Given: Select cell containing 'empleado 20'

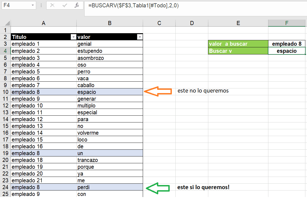Looking at the screenshot, I should click(x=44, y=173).
